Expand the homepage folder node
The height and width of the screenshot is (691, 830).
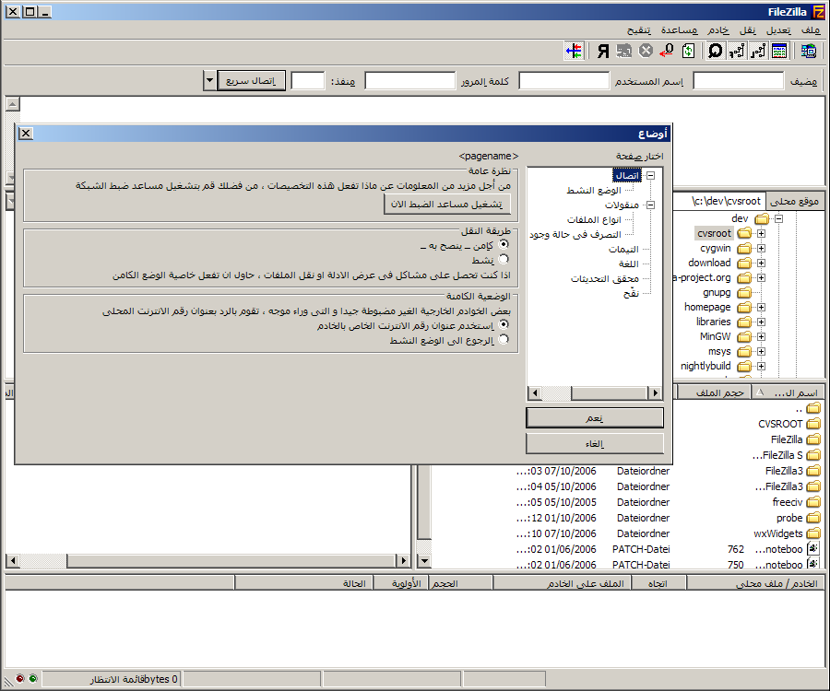click(x=761, y=307)
